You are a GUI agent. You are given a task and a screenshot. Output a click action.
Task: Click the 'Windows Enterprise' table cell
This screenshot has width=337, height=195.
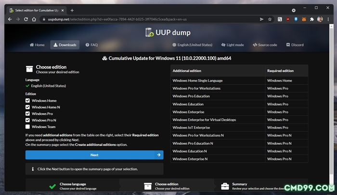(218, 112)
